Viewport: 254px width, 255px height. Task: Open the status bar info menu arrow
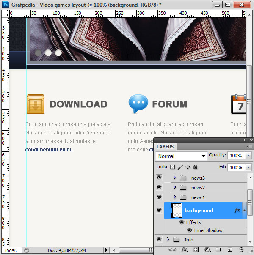pos(106,250)
